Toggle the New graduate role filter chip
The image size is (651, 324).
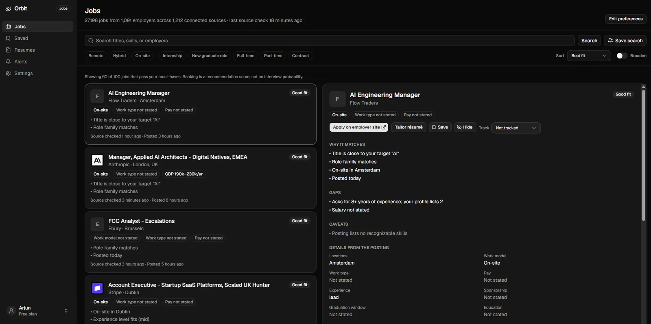(x=210, y=56)
